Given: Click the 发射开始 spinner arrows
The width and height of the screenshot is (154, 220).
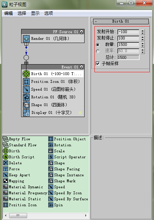Looking at the screenshot, I should tap(143, 32).
